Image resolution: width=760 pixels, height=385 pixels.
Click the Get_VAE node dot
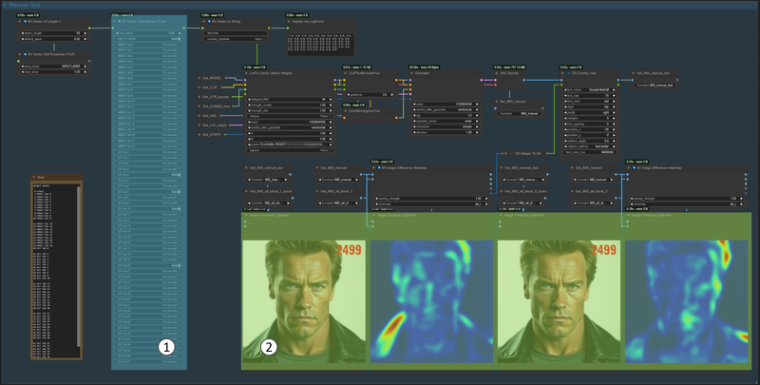(199, 116)
